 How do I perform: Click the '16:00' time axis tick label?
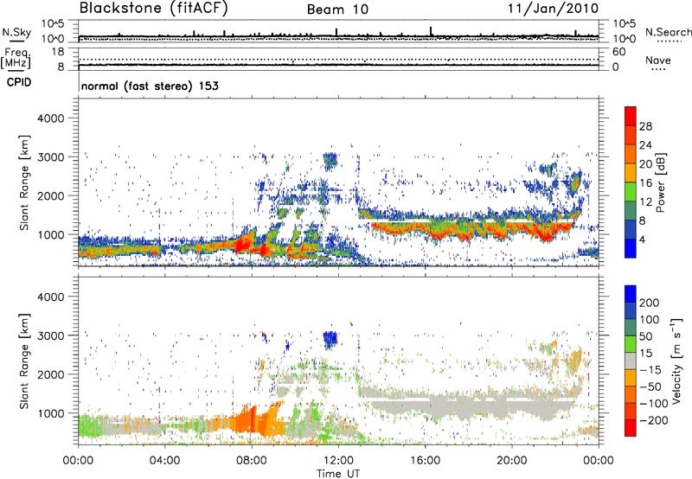[425, 461]
